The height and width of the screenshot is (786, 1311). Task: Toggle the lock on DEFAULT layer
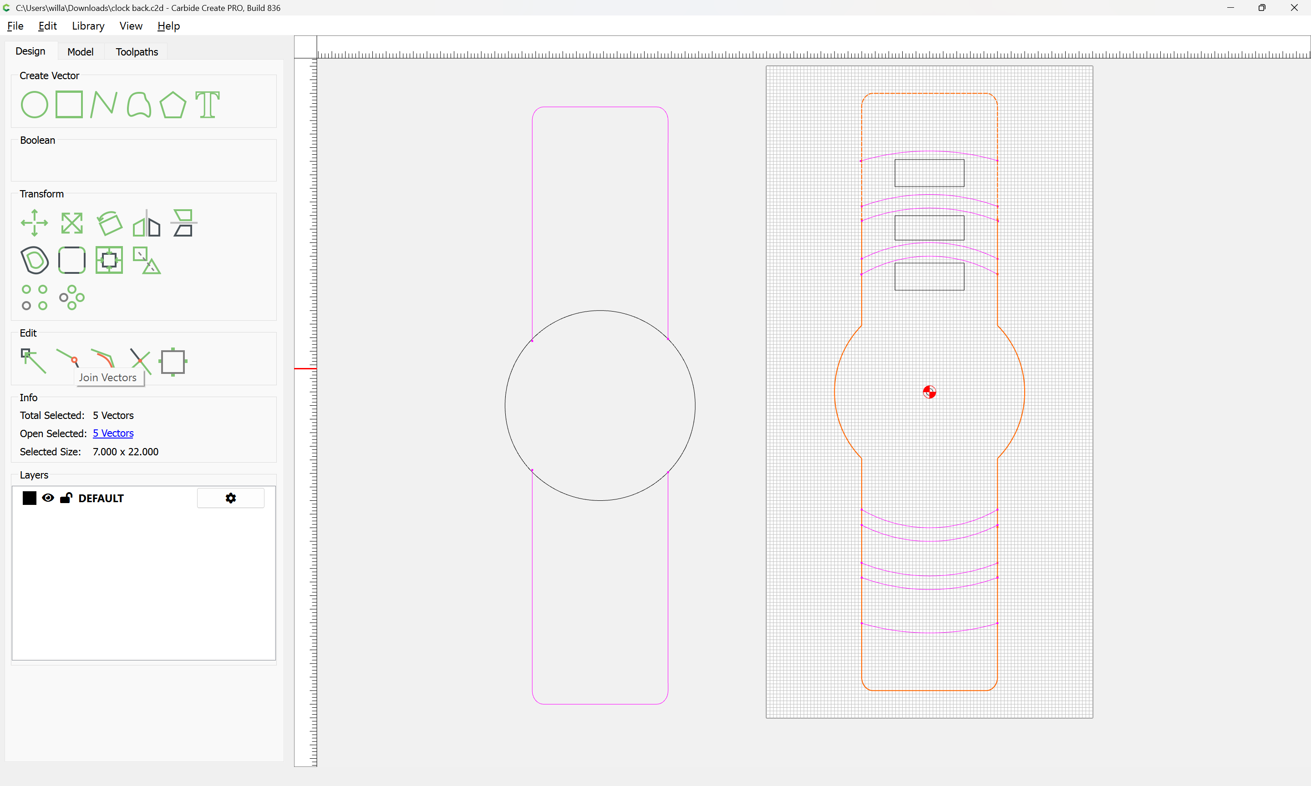pos(66,498)
